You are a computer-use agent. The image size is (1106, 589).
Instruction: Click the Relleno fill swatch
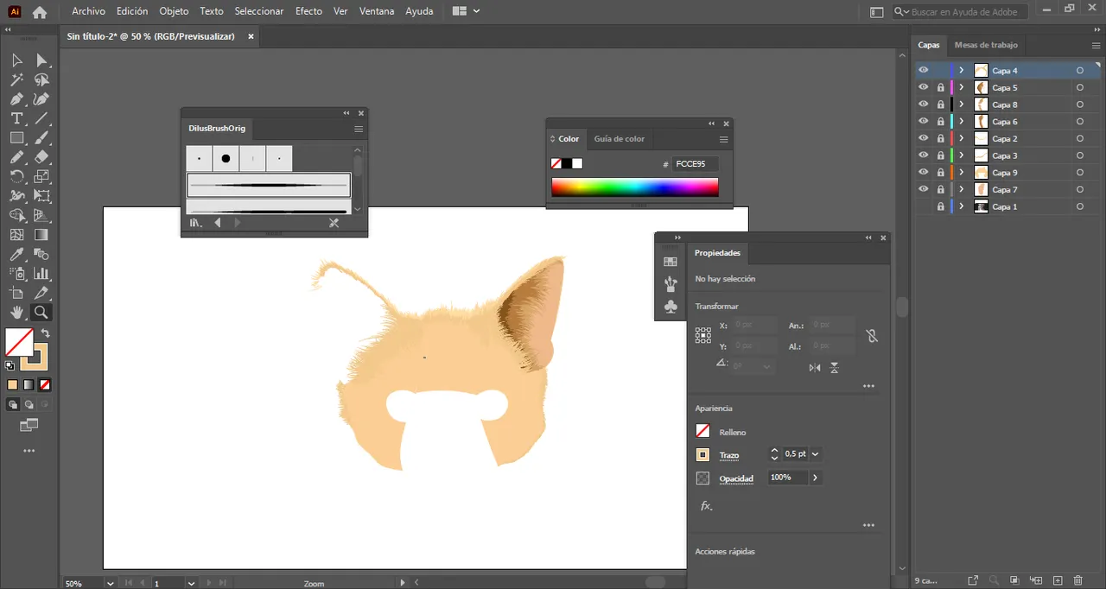click(x=703, y=431)
